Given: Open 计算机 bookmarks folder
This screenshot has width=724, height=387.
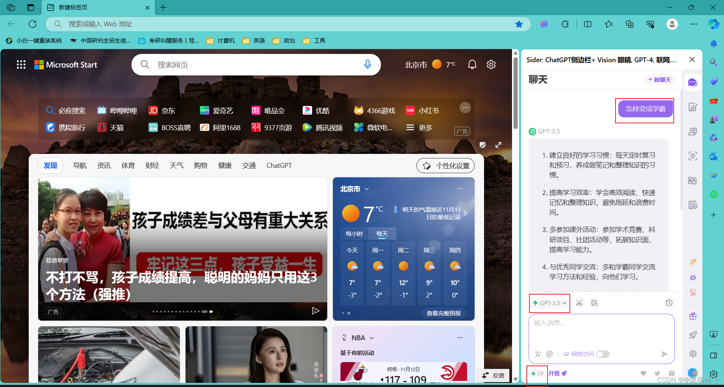Looking at the screenshot, I should pyautogui.click(x=221, y=40).
